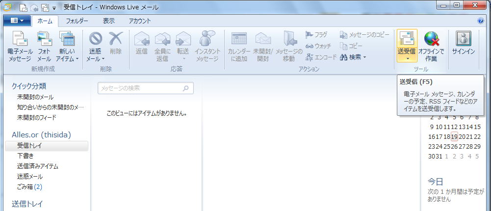Select 知り合いからの未開封のメ… quick view
Screen dimensions: 491x211
pyautogui.click(x=51, y=107)
